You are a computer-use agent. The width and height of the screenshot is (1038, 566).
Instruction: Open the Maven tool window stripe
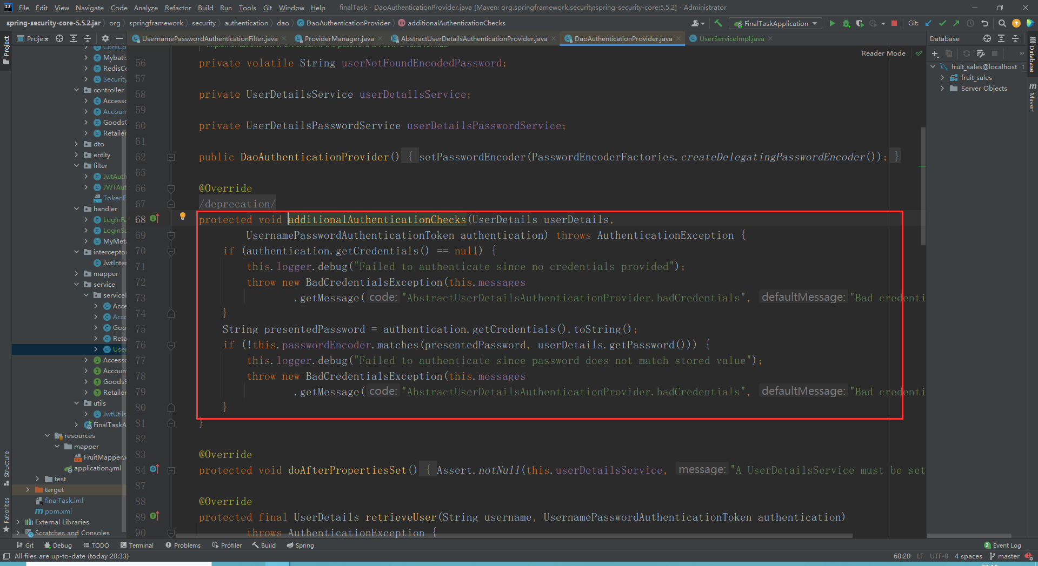tap(1032, 97)
